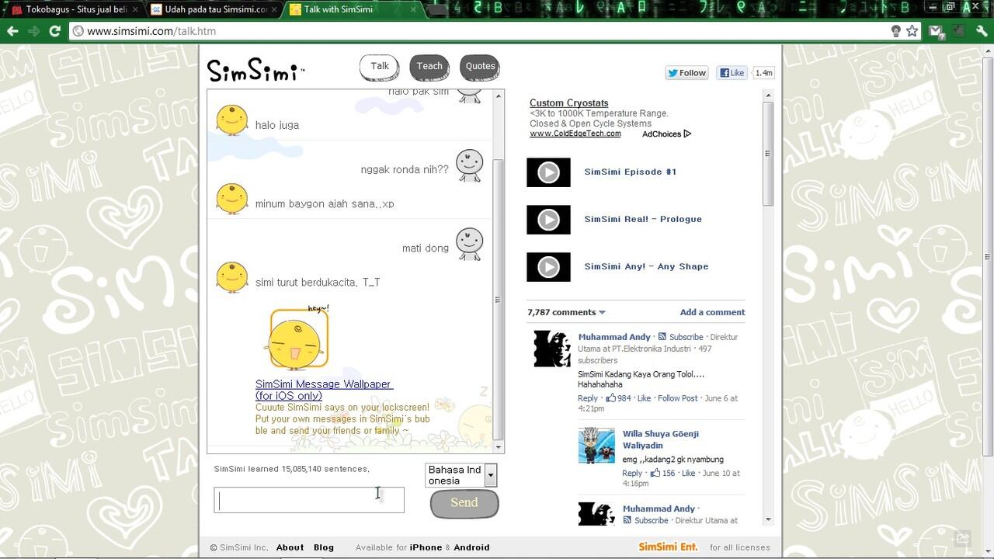
Task: Reply to Willa Shuya's comment
Action: point(632,473)
